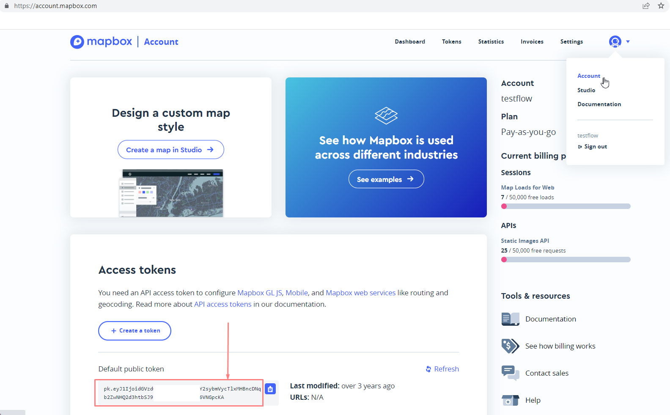
Task: Click the Account header link beside logo
Action: (x=161, y=42)
